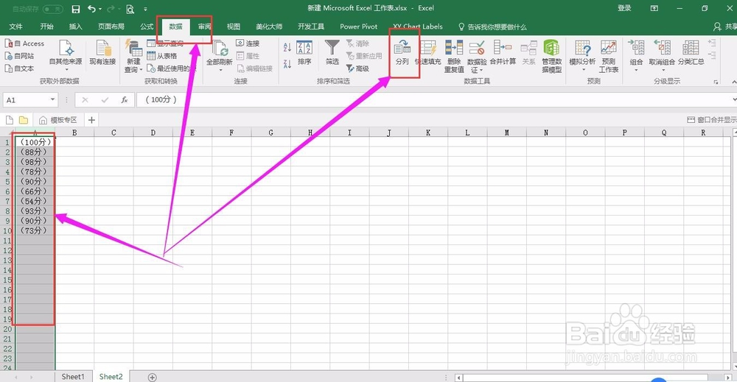Import data From Web (自网站)
This screenshot has height=382, width=737.
click(x=20, y=55)
